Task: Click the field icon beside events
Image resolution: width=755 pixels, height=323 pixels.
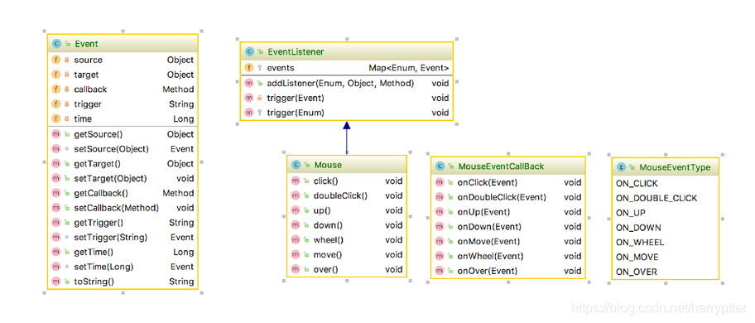Action: tap(249, 68)
